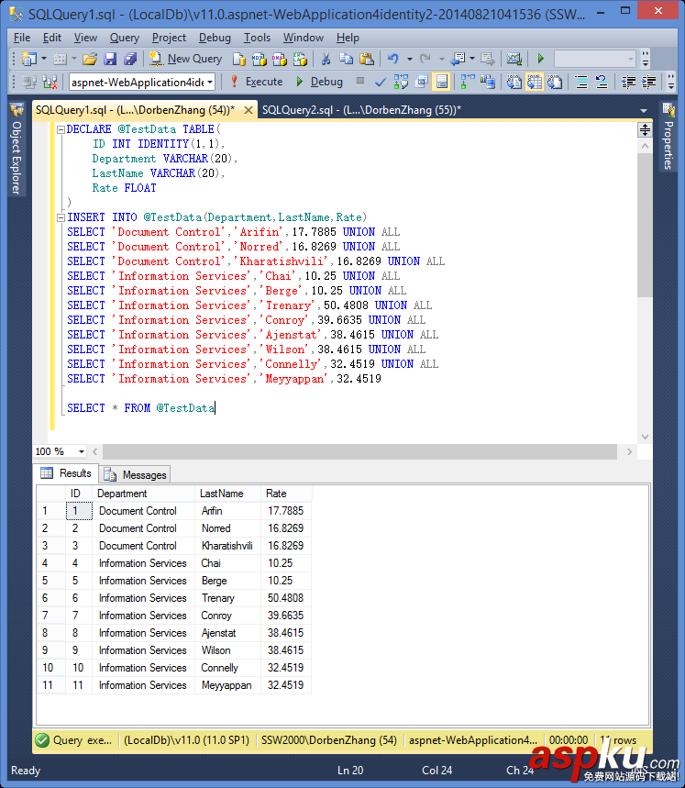Viewport: 685px width, 788px height.
Task: Start a New Query
Action: coord(186,59)
